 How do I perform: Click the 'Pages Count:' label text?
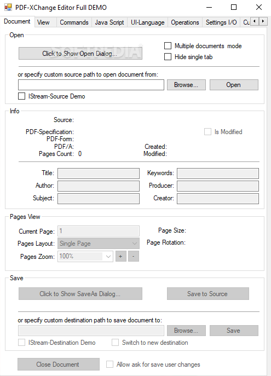[x=56, y=154]
